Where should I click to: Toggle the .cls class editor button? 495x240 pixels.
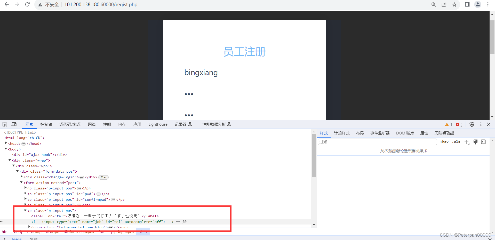coord(456,142)
